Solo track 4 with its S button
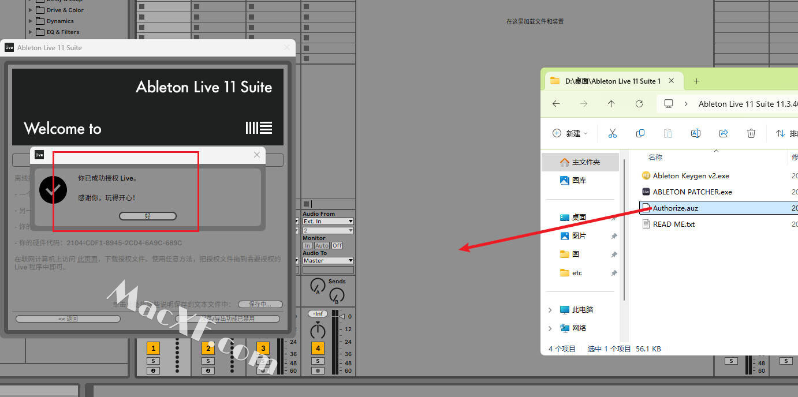Viewport: 798px width, 397px height. pyautogui.click(x=318, y=361)
